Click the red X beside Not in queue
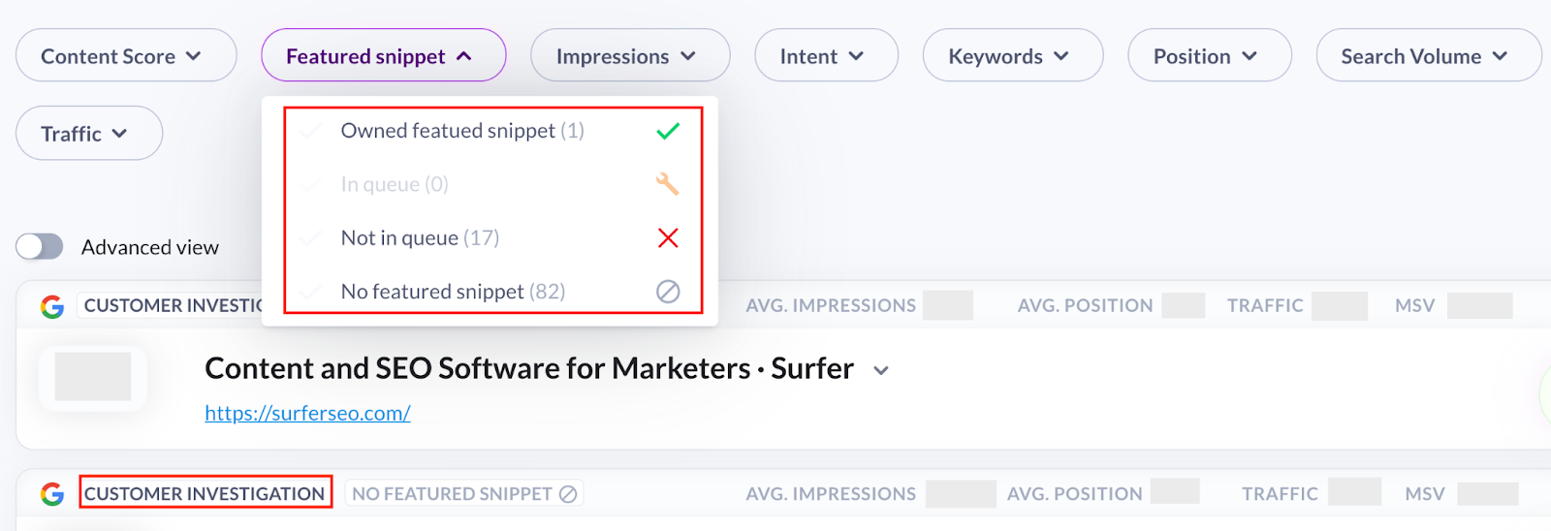Image resolution: width=1551 pixels, height=531 pixels. coord(668,237)
